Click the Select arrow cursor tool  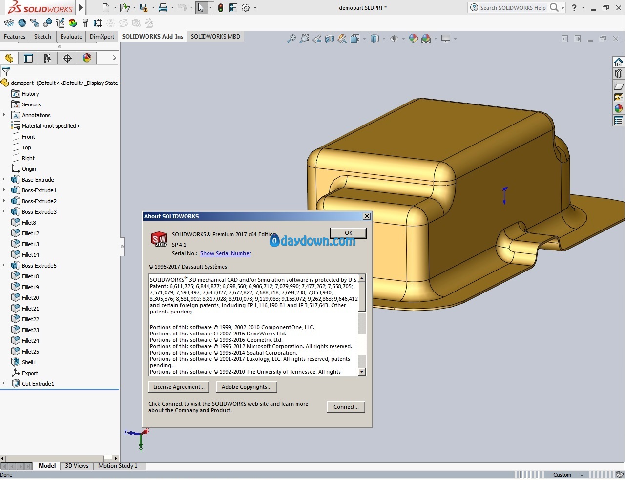(201, 8)
